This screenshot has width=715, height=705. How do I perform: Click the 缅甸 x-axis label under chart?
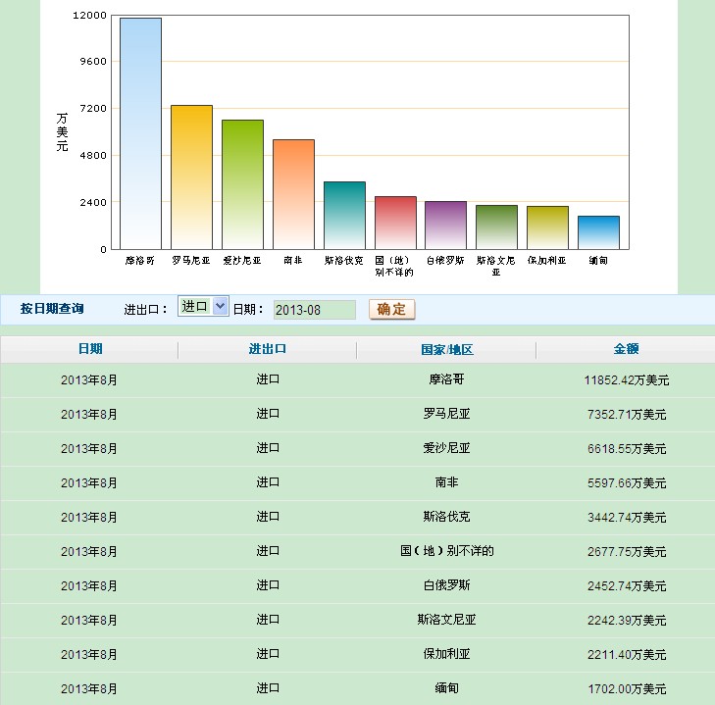click(598, 261)
